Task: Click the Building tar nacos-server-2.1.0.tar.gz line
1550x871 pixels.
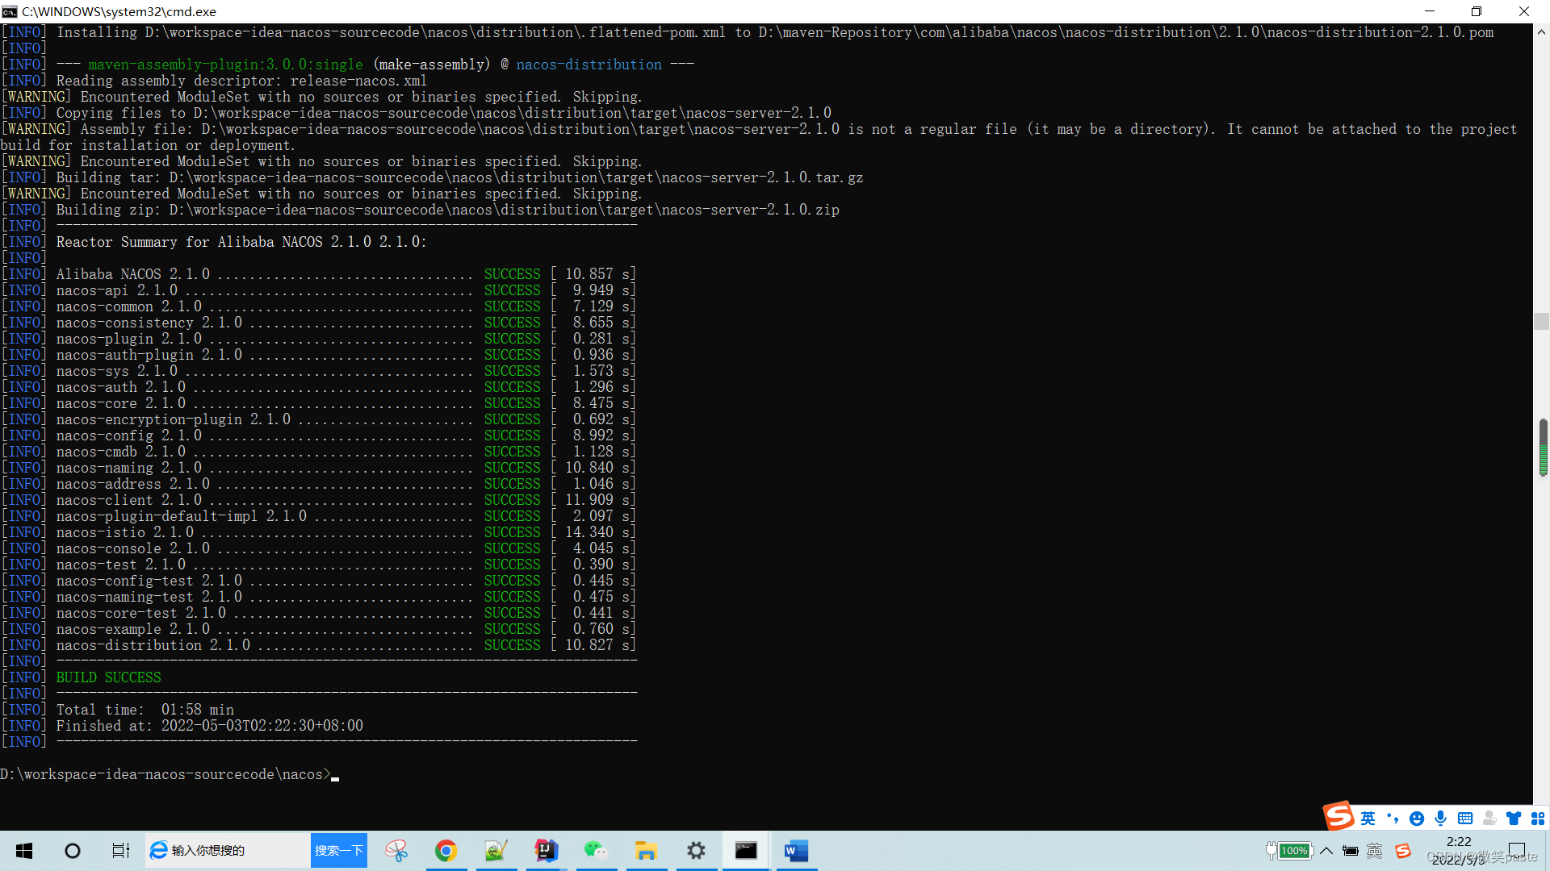Action: tap(459, 177)
